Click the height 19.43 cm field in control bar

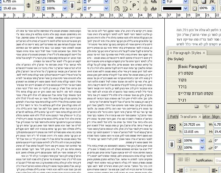[13, 8]
